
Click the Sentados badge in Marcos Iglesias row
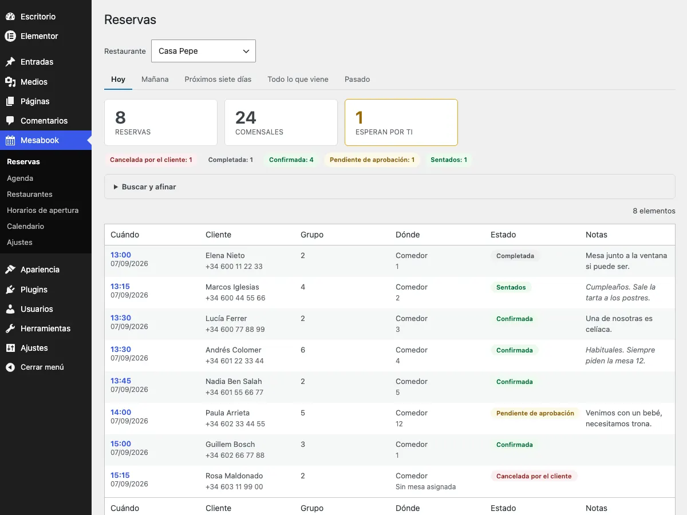tap(511, 288)
